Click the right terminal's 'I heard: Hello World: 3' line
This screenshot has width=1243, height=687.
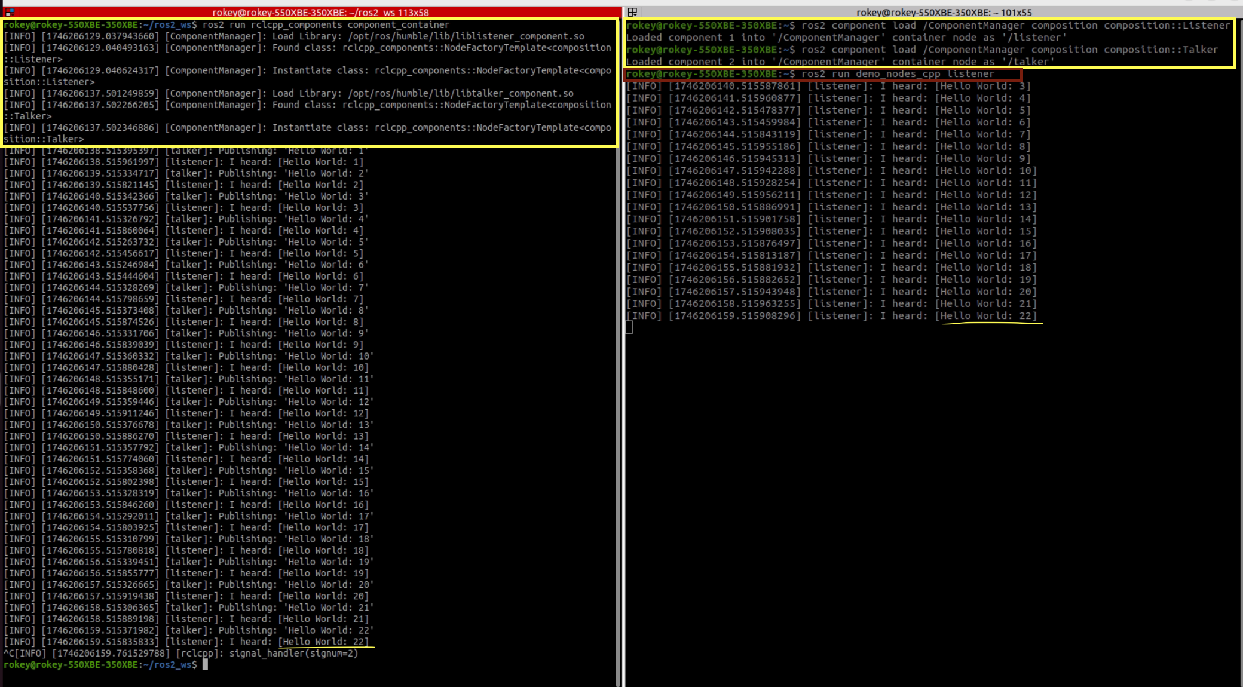[x=955, y=86]
